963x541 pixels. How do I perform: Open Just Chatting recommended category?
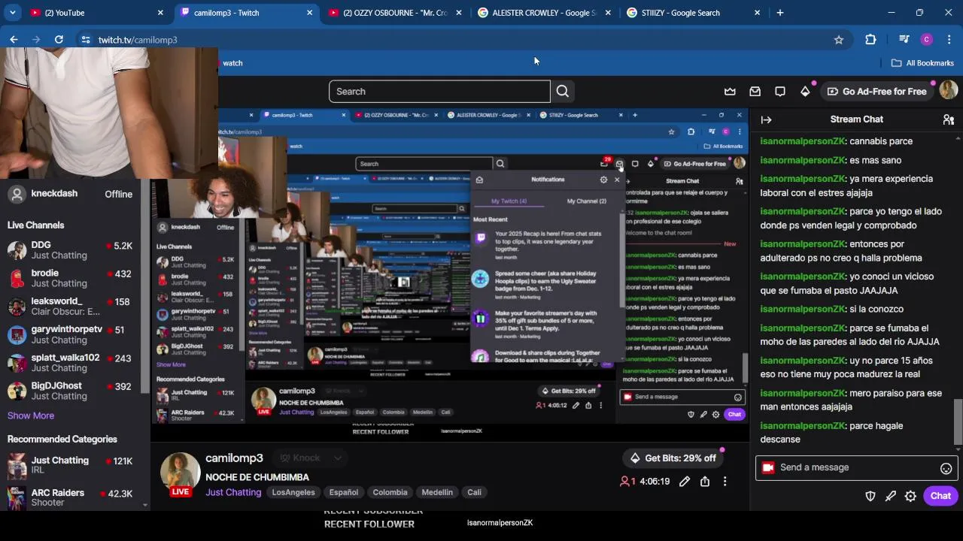[70, 464]
